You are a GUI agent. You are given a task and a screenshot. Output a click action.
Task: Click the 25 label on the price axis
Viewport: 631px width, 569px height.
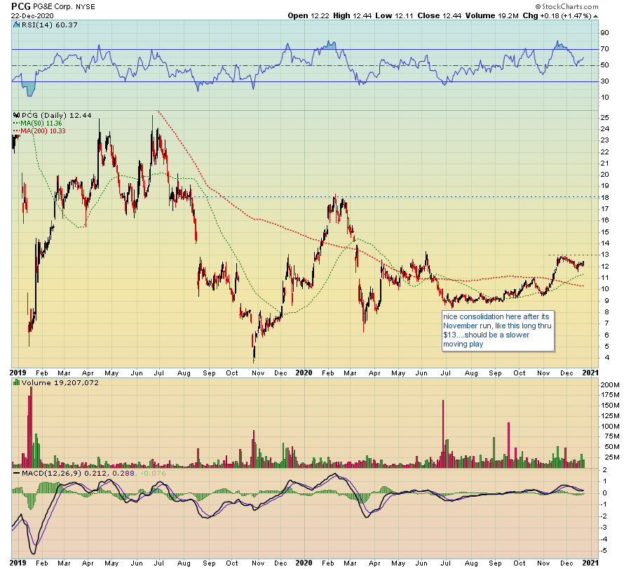tap(604, 118)
